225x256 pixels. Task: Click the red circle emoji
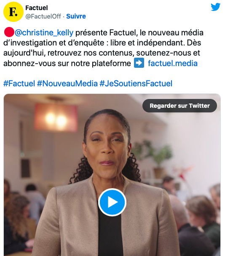coord(9,32)
